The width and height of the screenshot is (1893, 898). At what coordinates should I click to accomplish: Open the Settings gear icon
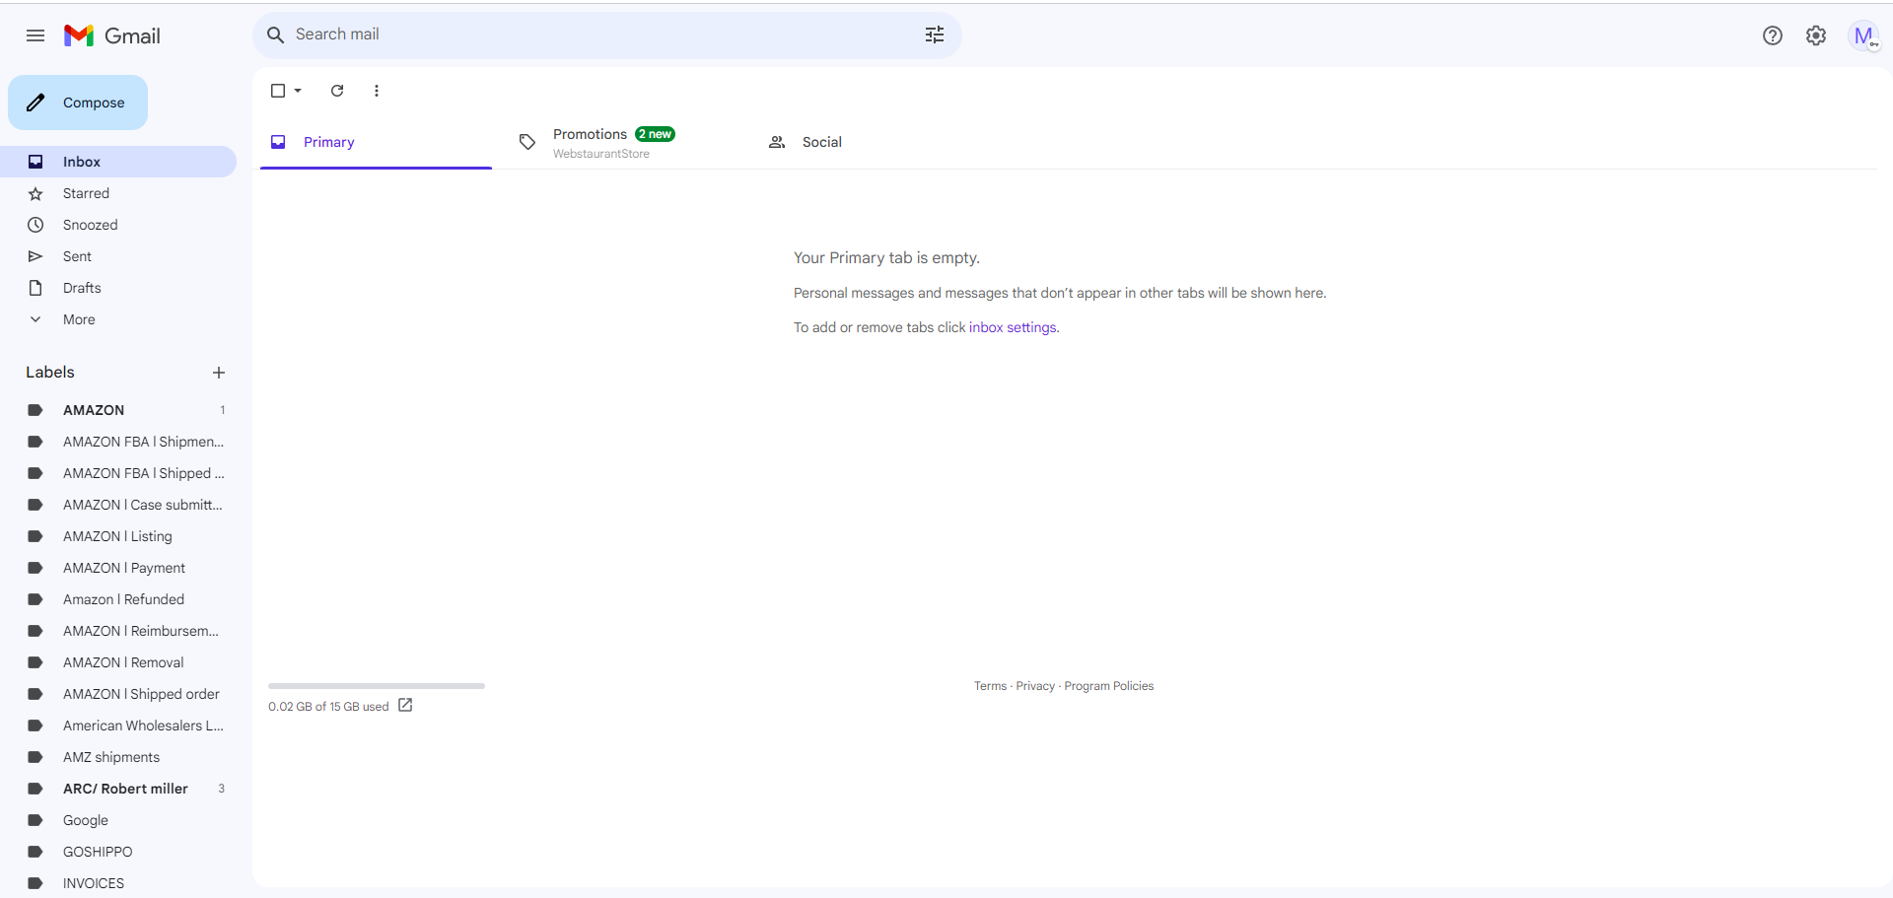tap(1816, 35)
